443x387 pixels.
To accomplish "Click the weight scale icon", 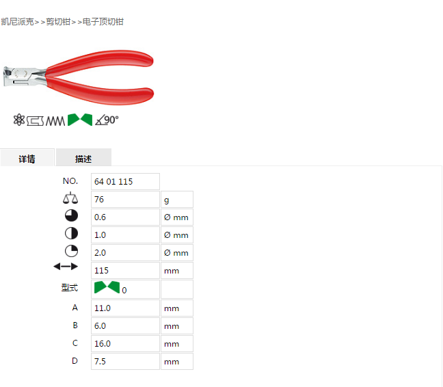I will pyautogui.click(x=70, y=198).
